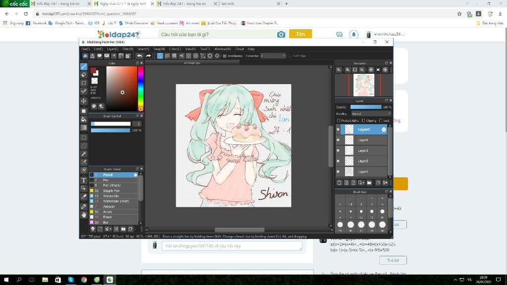Image resolution: width=507 pixels, height=285 pixels.
Task: Turn off snap using the circle-slash icon
Action: point(160,56)
